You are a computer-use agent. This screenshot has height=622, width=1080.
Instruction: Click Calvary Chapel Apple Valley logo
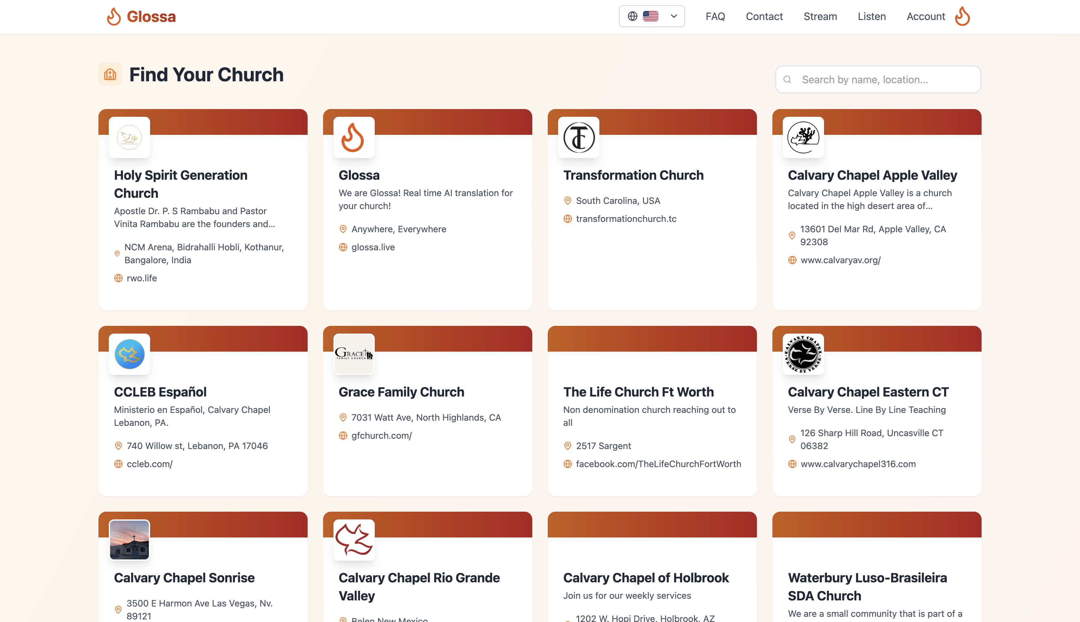point(803,137)
